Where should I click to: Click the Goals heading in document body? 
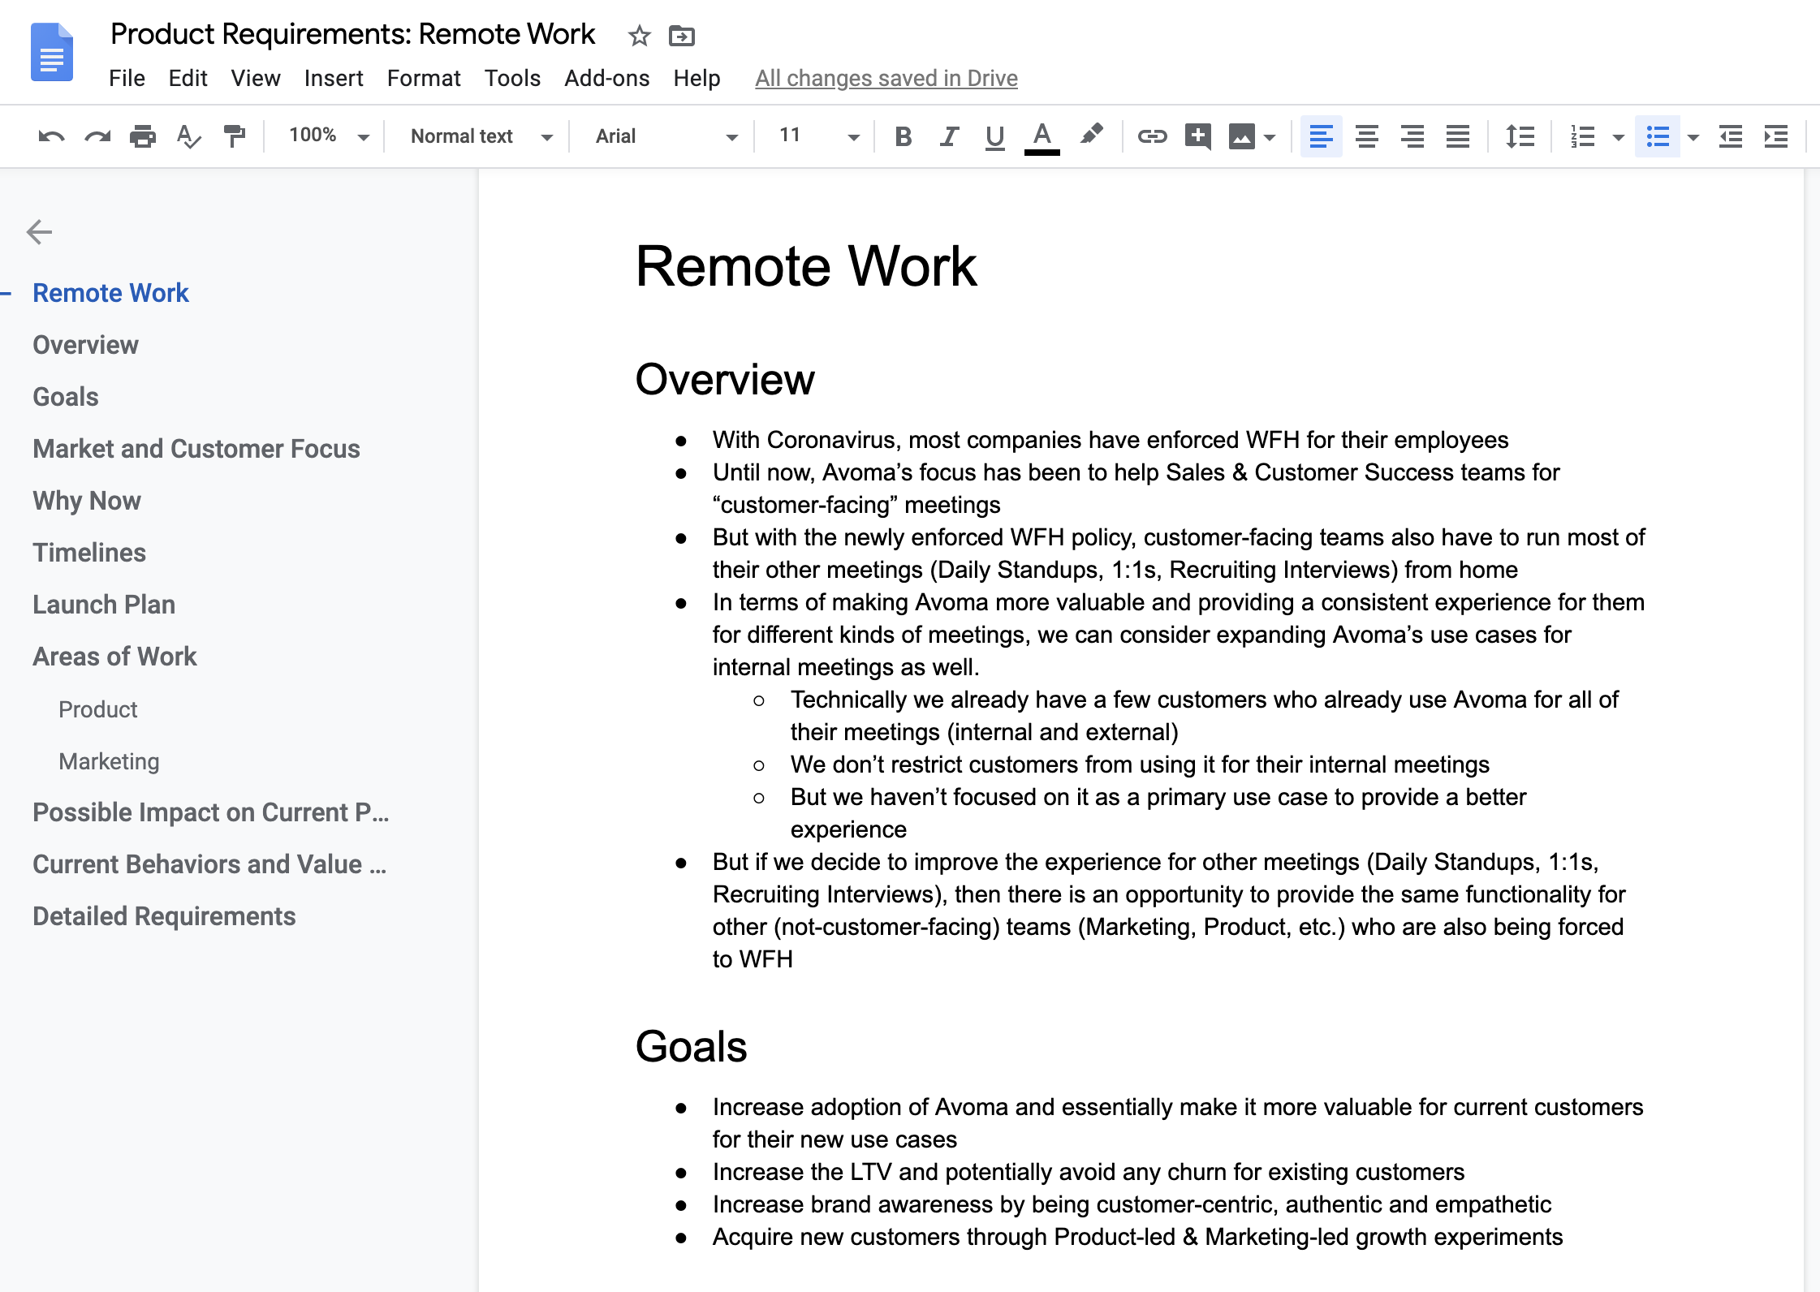[691, 1046]
